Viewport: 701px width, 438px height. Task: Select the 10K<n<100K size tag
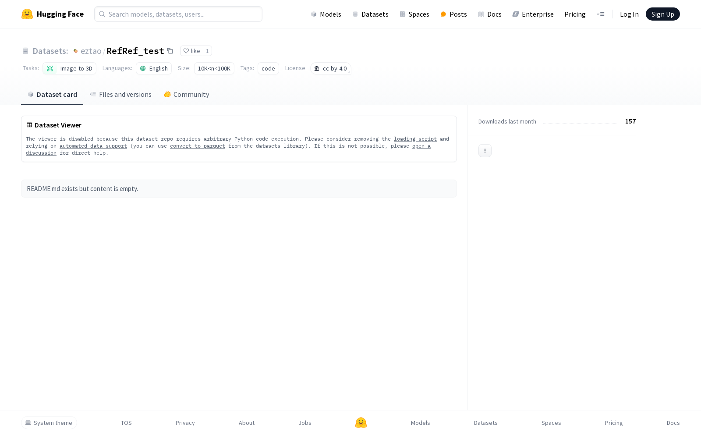[214, 68]
